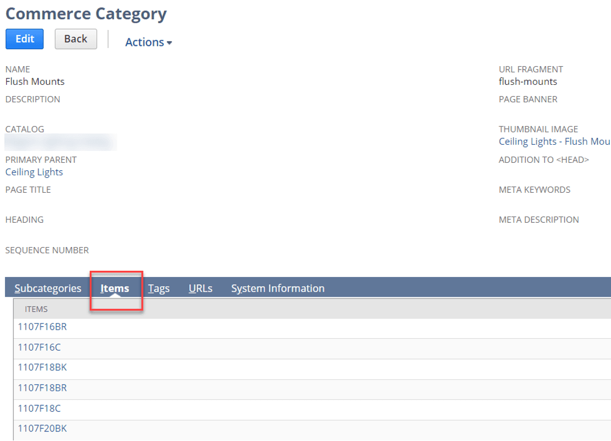The height and width of the screenshot is (441, 611).
Task: Click the ADDITION TO <HEAD> label
Action: click(544, 159)
